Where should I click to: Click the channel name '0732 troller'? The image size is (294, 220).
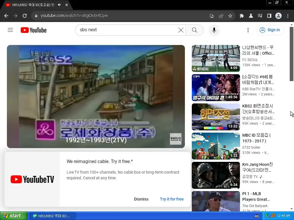251,148
